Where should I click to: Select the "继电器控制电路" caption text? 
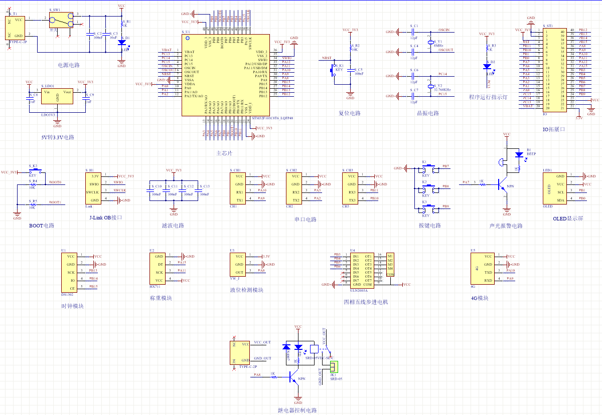[297, 410]
